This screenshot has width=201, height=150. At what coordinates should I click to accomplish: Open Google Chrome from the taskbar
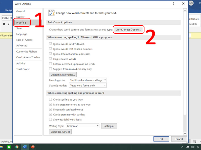tap(17, 147)
